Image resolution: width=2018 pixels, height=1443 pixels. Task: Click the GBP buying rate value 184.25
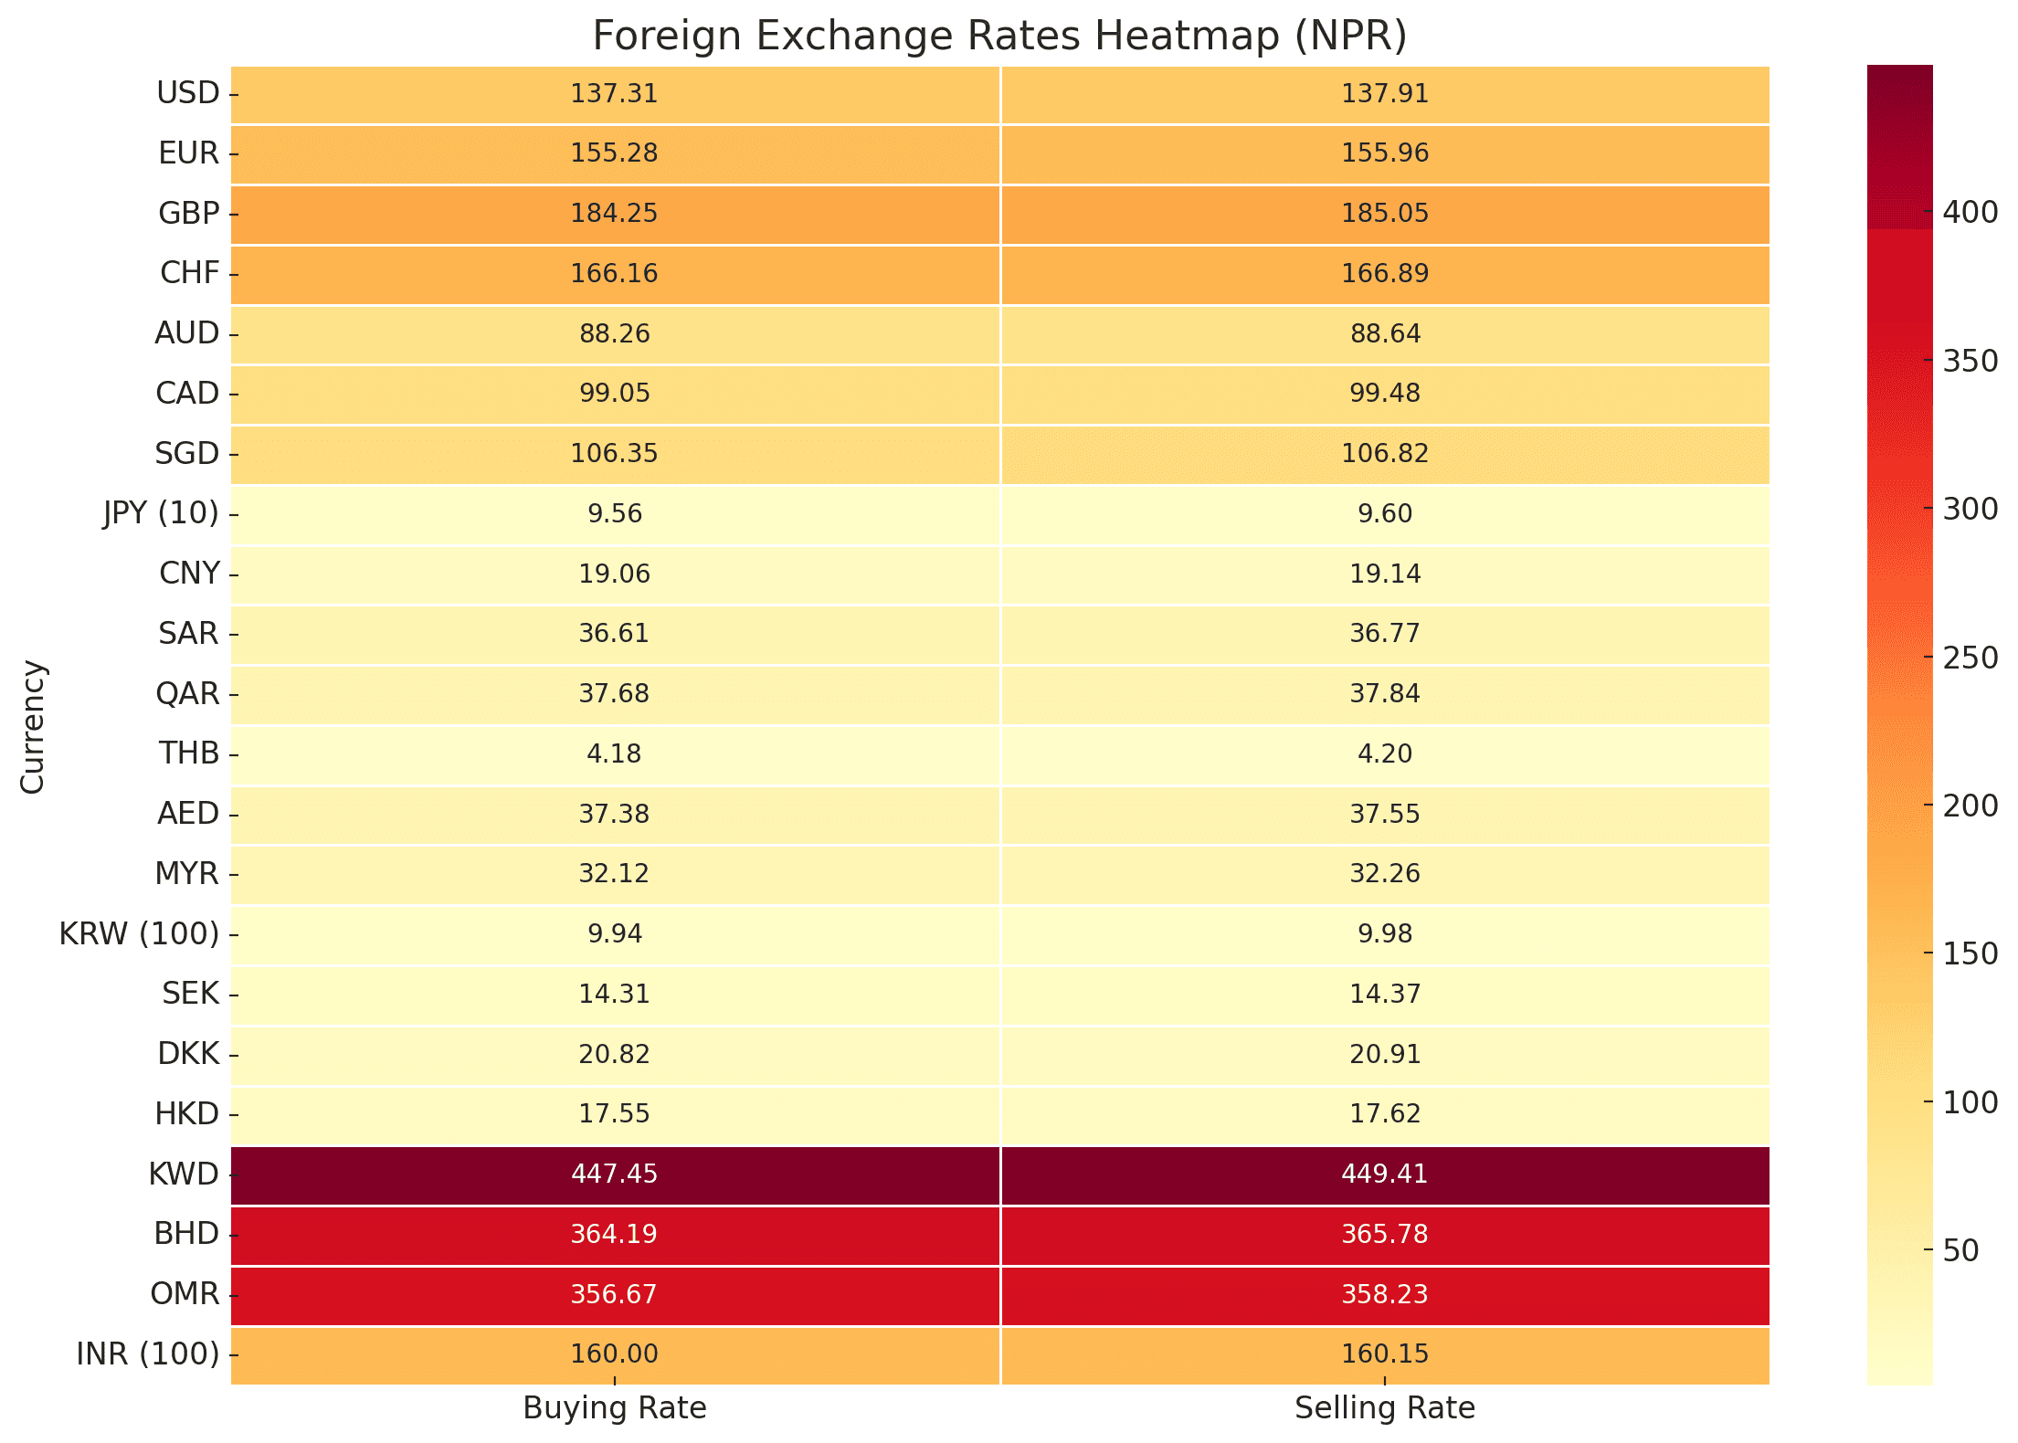point(614,214)
